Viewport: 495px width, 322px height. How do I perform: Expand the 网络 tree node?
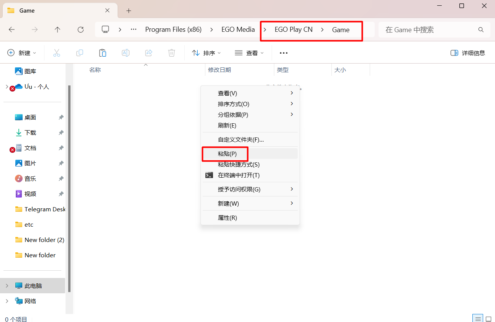(x=7, y=301)
